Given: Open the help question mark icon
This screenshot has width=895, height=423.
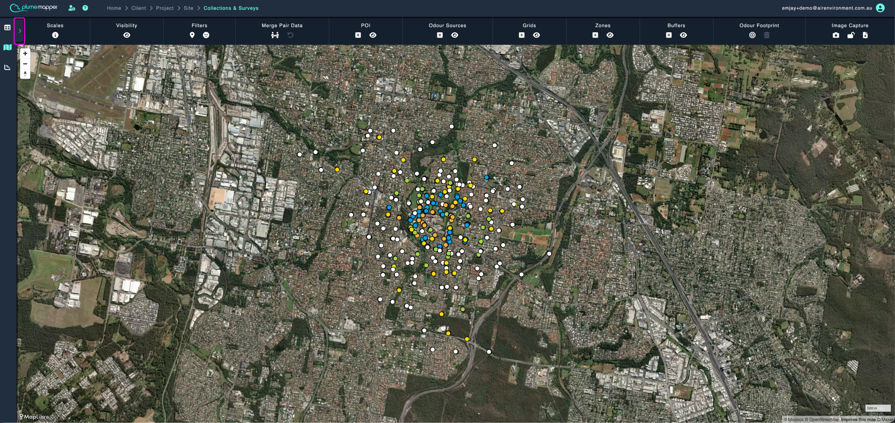Looking at the screenshot, I should pos(85,8).
